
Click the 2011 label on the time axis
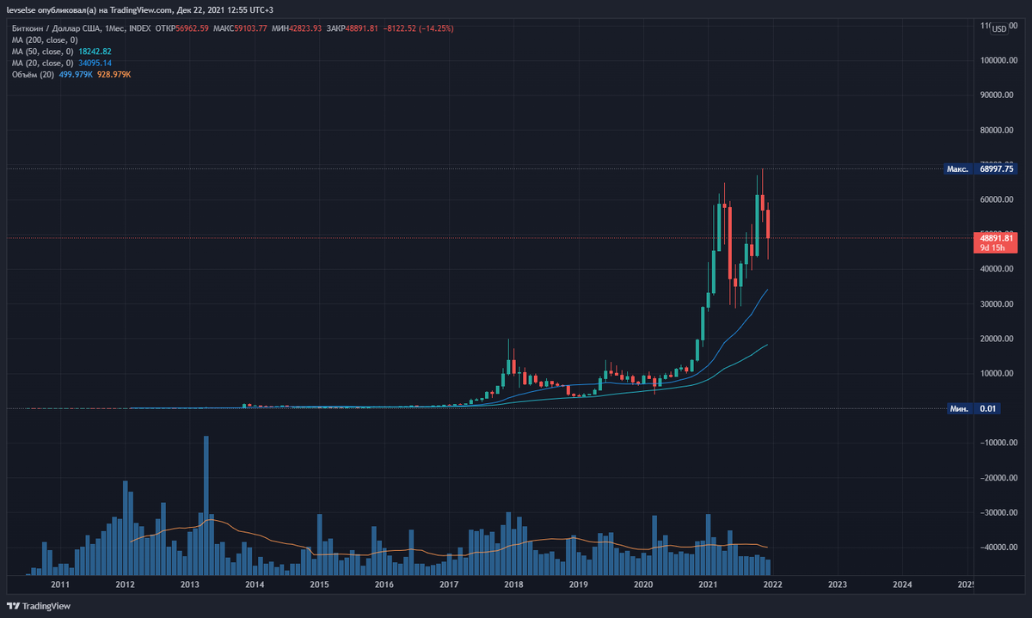(59, 584)
